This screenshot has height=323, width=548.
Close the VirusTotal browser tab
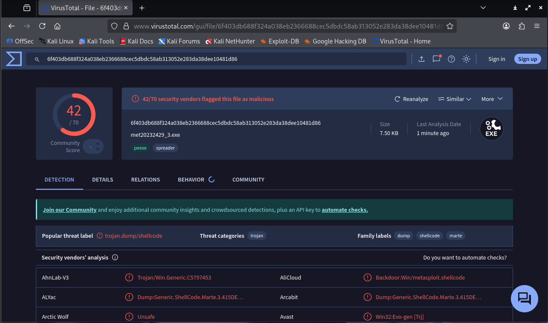(x=127, y=8)
